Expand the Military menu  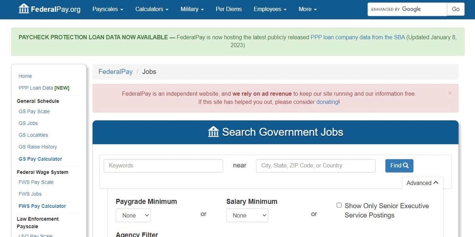point(192,9)
